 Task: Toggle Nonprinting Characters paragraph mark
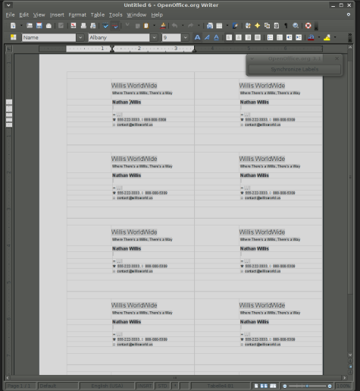286,26
